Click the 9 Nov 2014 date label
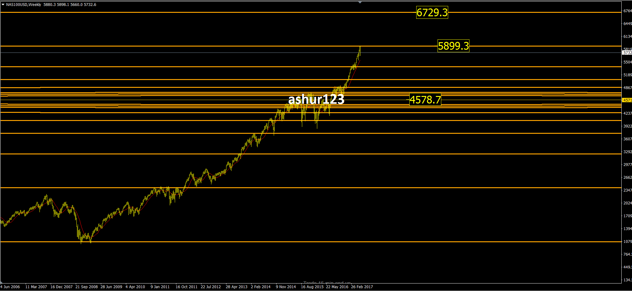The width and height of the screenshot is (632, 291). (x=286, y=287)
